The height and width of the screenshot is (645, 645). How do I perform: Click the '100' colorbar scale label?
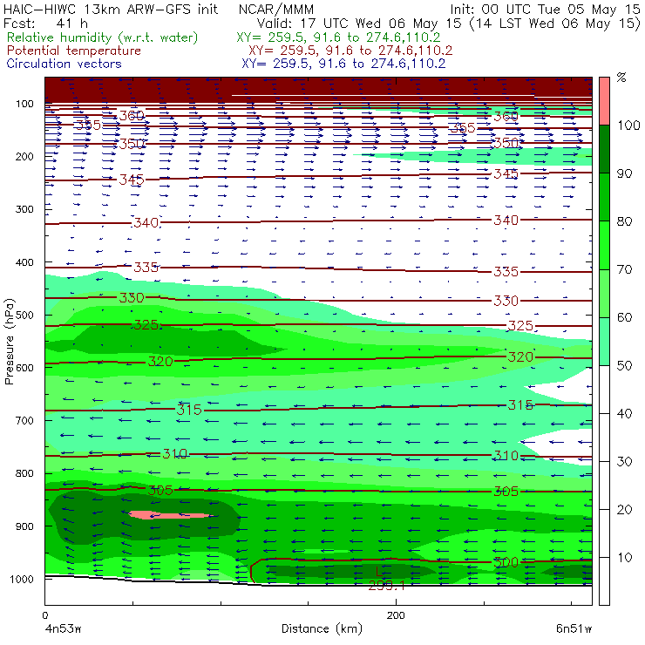coord(628,125)
